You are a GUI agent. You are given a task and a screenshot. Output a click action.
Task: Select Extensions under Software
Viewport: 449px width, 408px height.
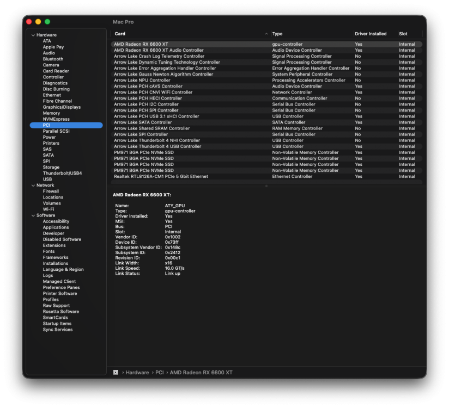54,245
